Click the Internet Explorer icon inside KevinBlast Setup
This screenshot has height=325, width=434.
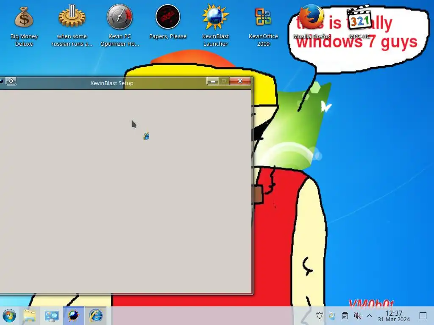point(146,136)
